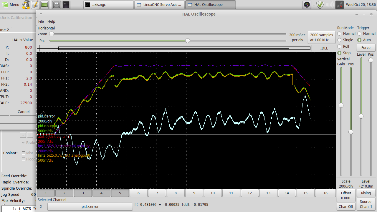The image size is (377, 212).
Task: Click the network status tray icon
Action: pos(340,4)
